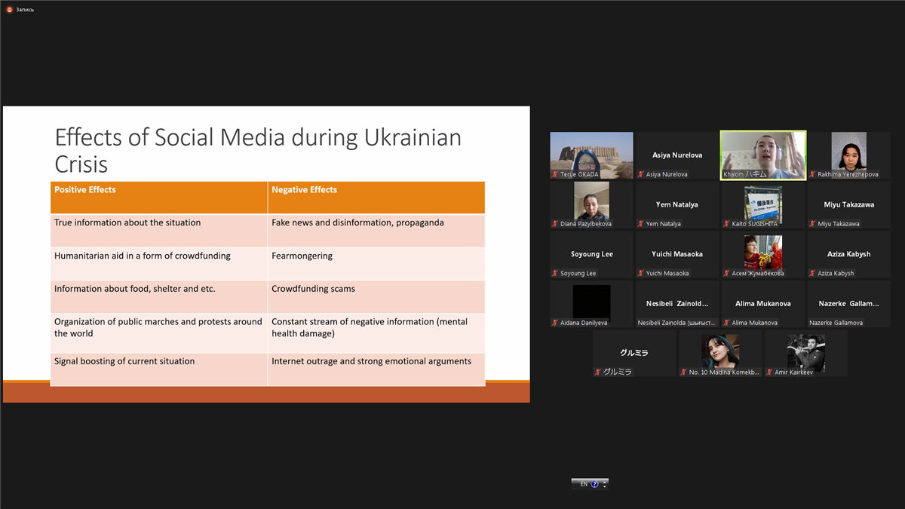The width and height of the screenshot is (905, 509).
Task: Click Asiya Nurelova's muted microphone icon
Action: 641,174
